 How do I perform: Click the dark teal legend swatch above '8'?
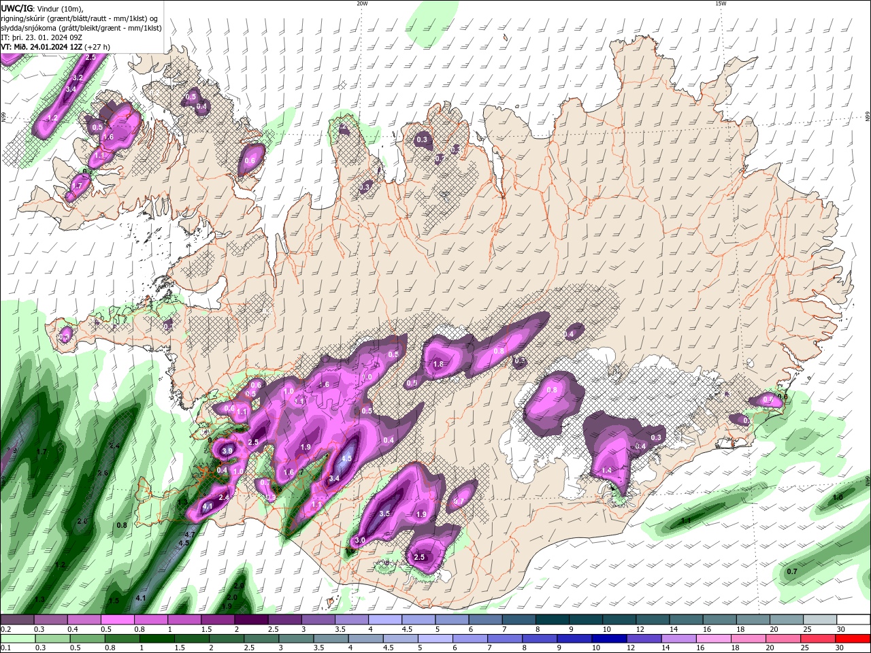[x=552, y=619]
